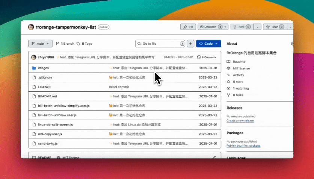Click the file icon beside send-to-tg.js

pos(34,143)
